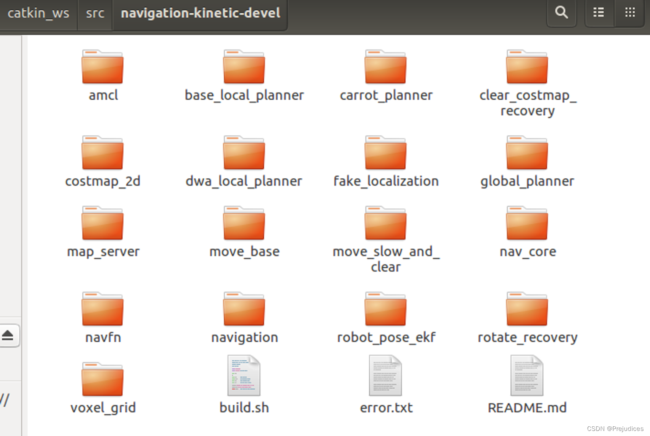The image size is (650, 436).
Task: Open the move_base folder icon
Action: 244,223
